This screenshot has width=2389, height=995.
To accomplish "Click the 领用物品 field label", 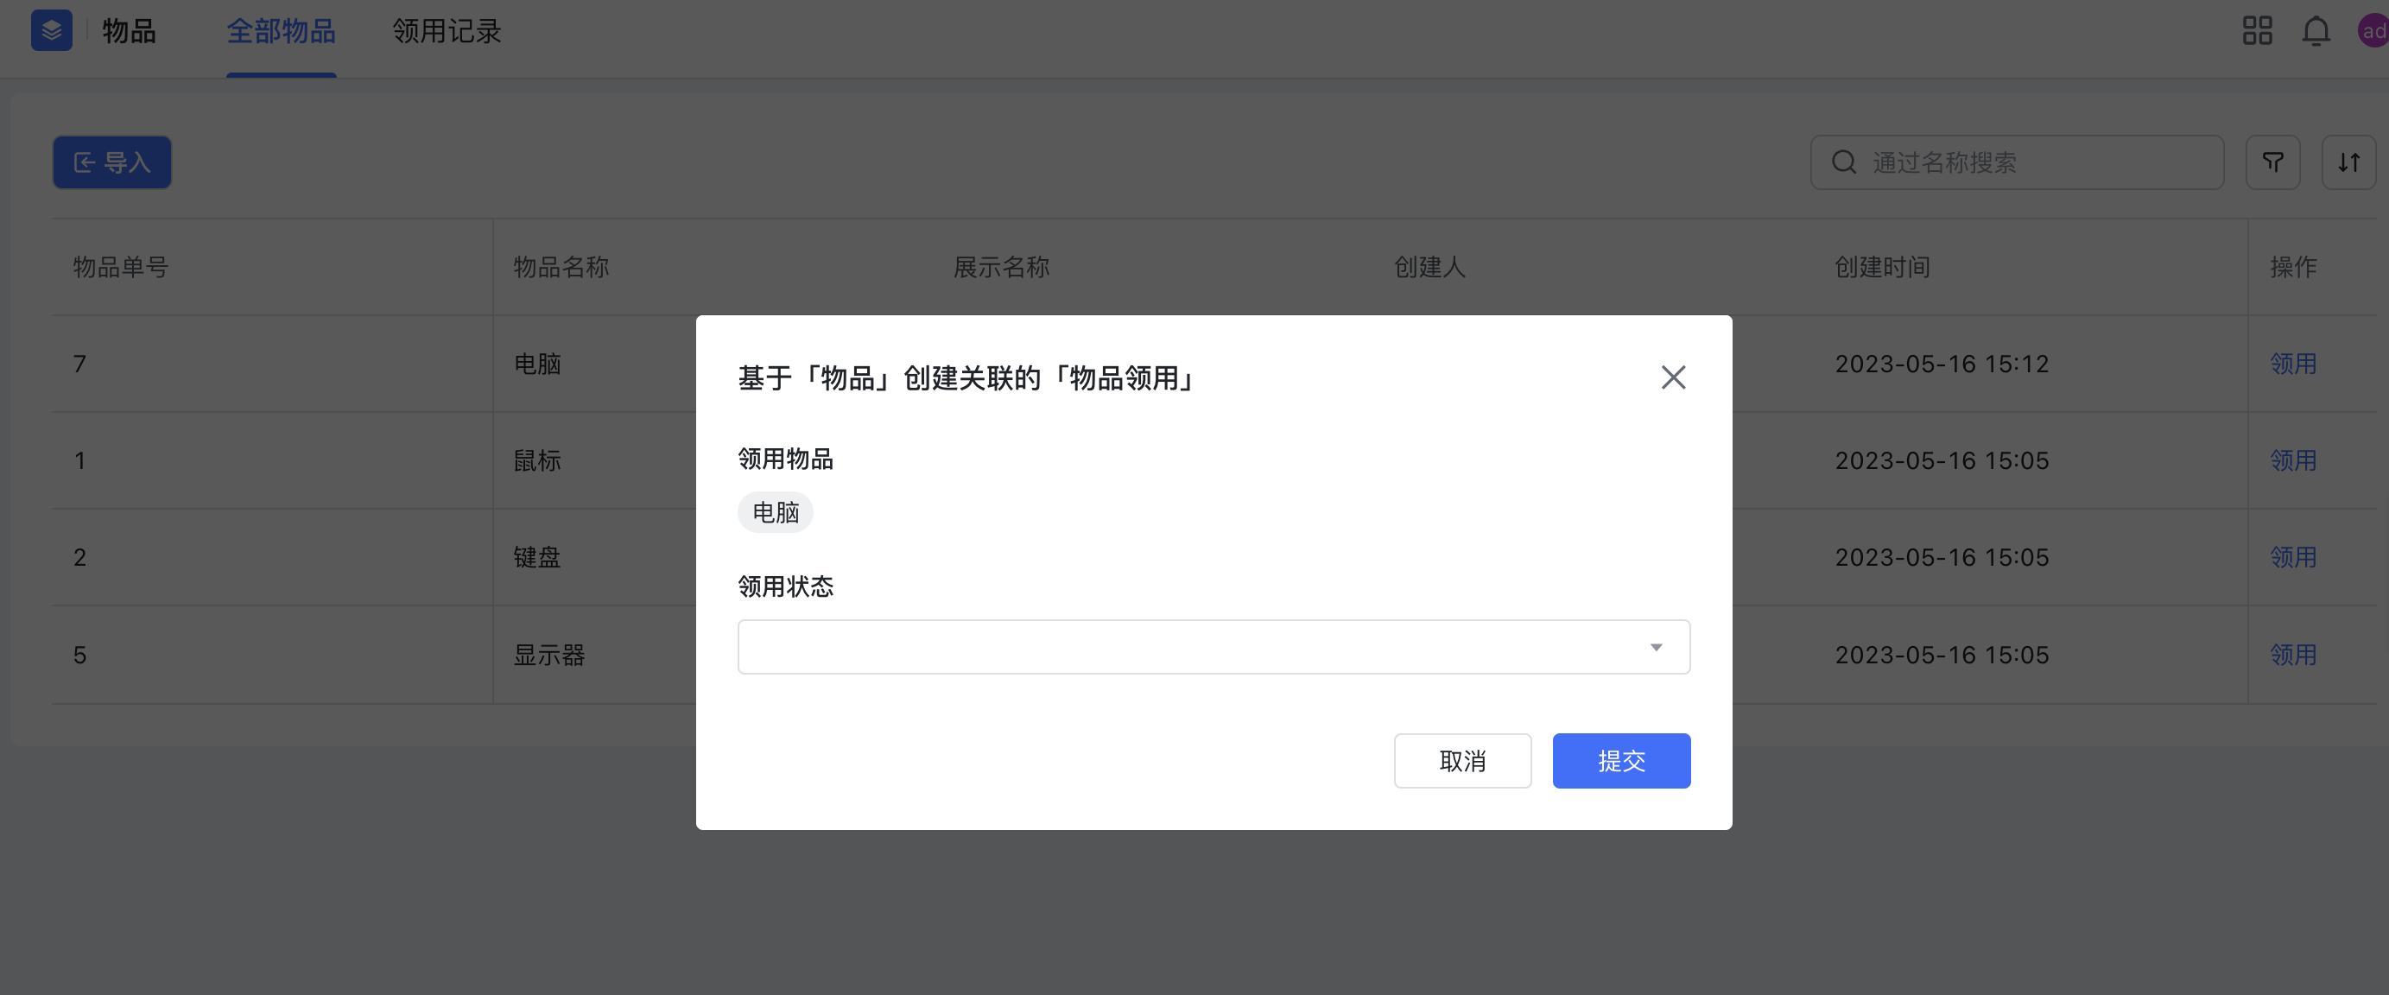I will [x=785, y=458].
